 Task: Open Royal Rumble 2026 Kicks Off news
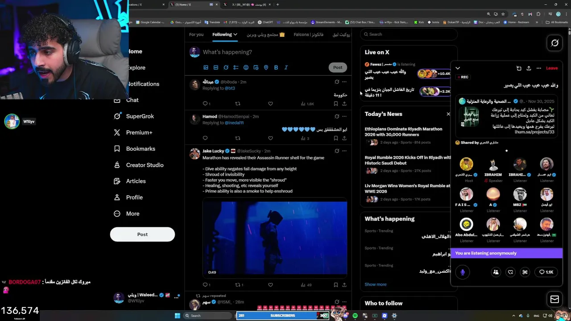[x=408, y=160]
